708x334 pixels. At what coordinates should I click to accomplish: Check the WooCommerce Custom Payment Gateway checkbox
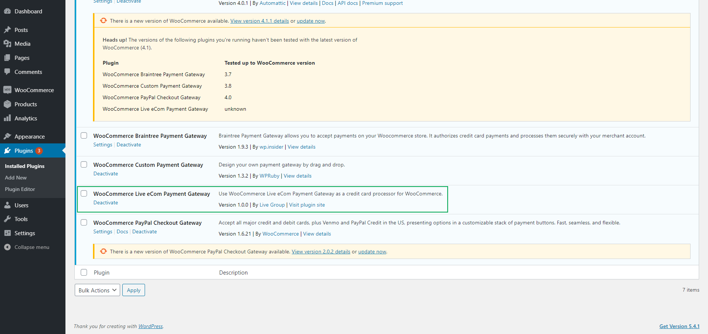[84, 164]
